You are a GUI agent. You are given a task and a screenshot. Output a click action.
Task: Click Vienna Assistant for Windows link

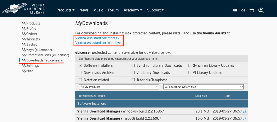(x=98, y=43)
